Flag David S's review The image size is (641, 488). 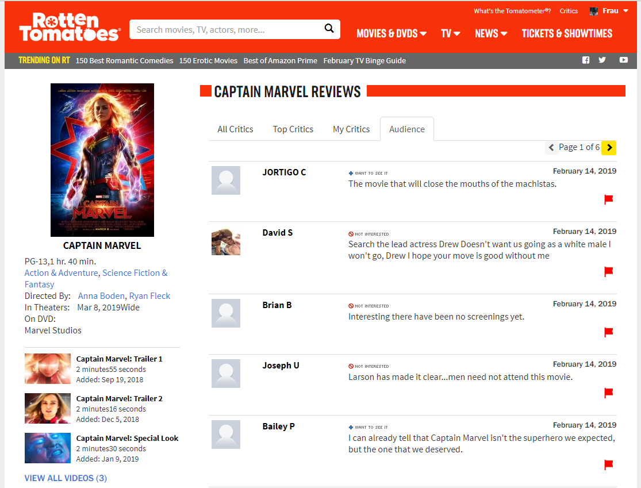[609, 272]
